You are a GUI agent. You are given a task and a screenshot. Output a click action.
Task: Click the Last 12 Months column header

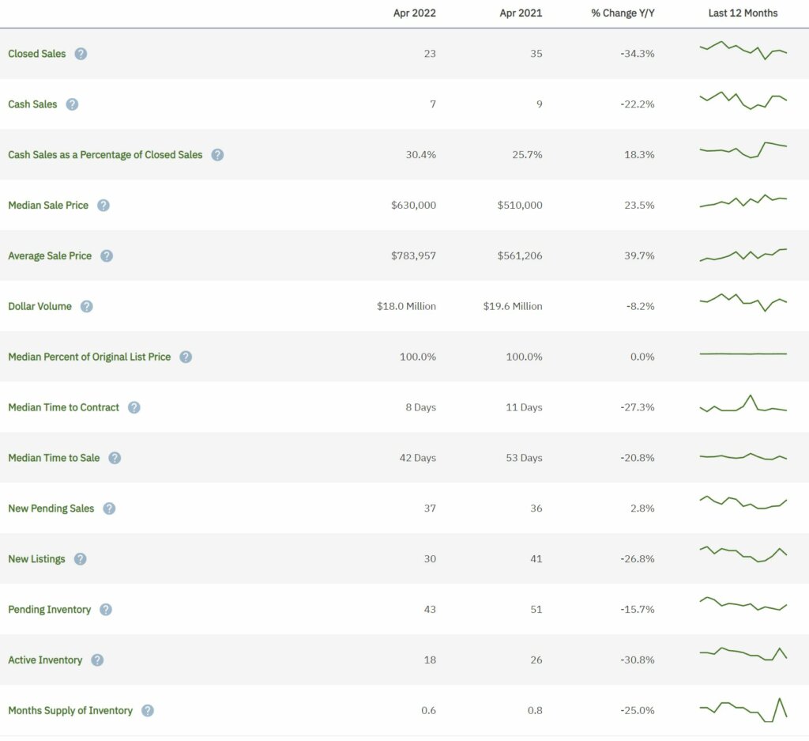[743, 13]
